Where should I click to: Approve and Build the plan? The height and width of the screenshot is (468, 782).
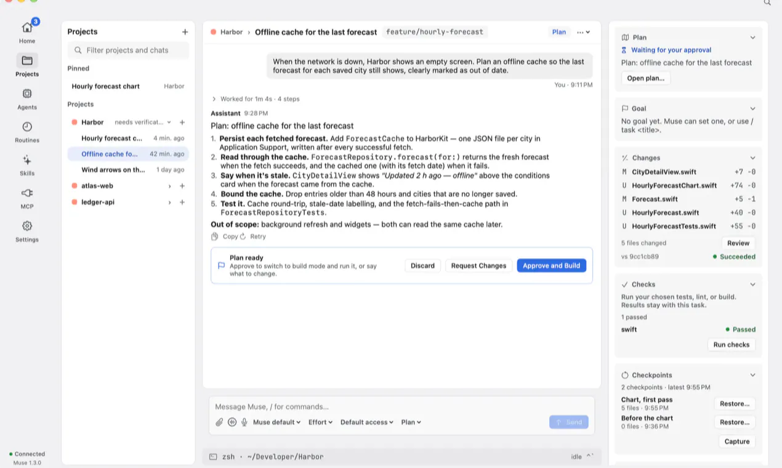(551, 265)
